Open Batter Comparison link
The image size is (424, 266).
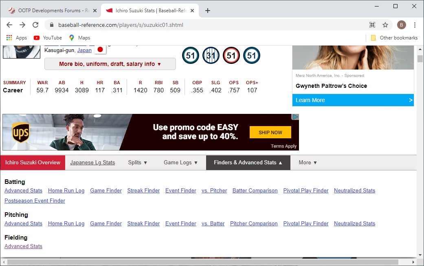click(x=255, y=191)
